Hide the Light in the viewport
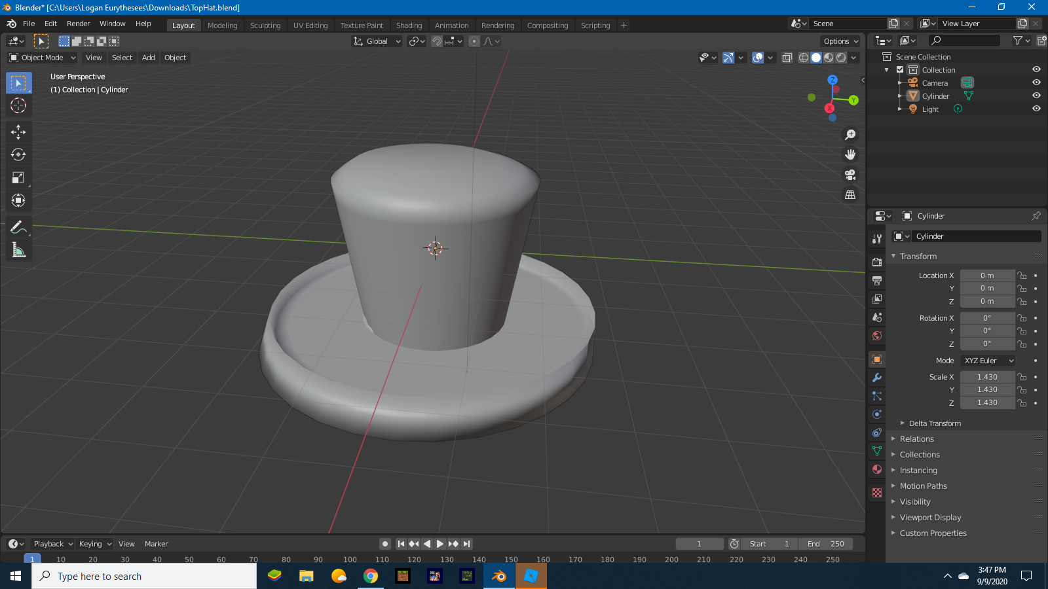Image resolution: width=1048 pixels, height=589 pixels. click(x=1036, y=109)
